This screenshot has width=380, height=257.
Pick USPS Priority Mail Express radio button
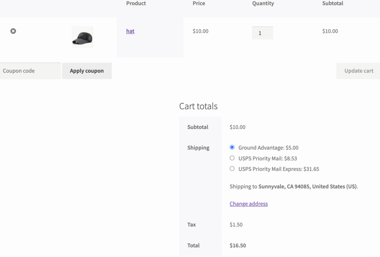232,168
